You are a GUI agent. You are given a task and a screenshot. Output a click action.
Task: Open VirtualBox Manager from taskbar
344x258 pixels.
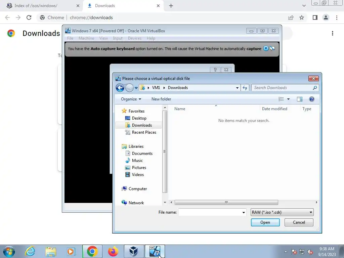[x=134, y=251]
